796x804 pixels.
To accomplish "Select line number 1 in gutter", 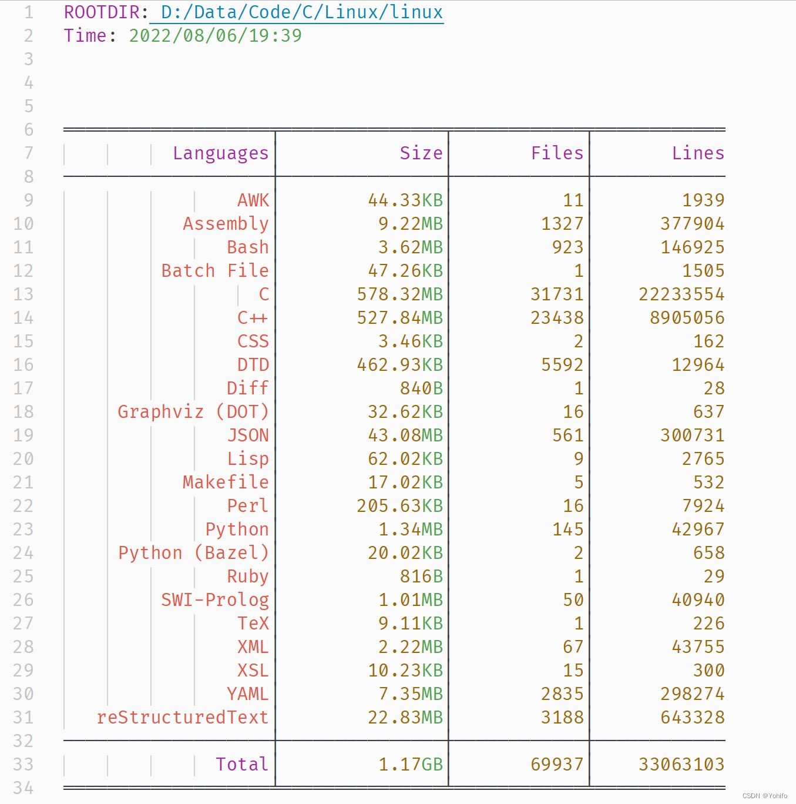I will pyautogui.click(x=28, y=12).
